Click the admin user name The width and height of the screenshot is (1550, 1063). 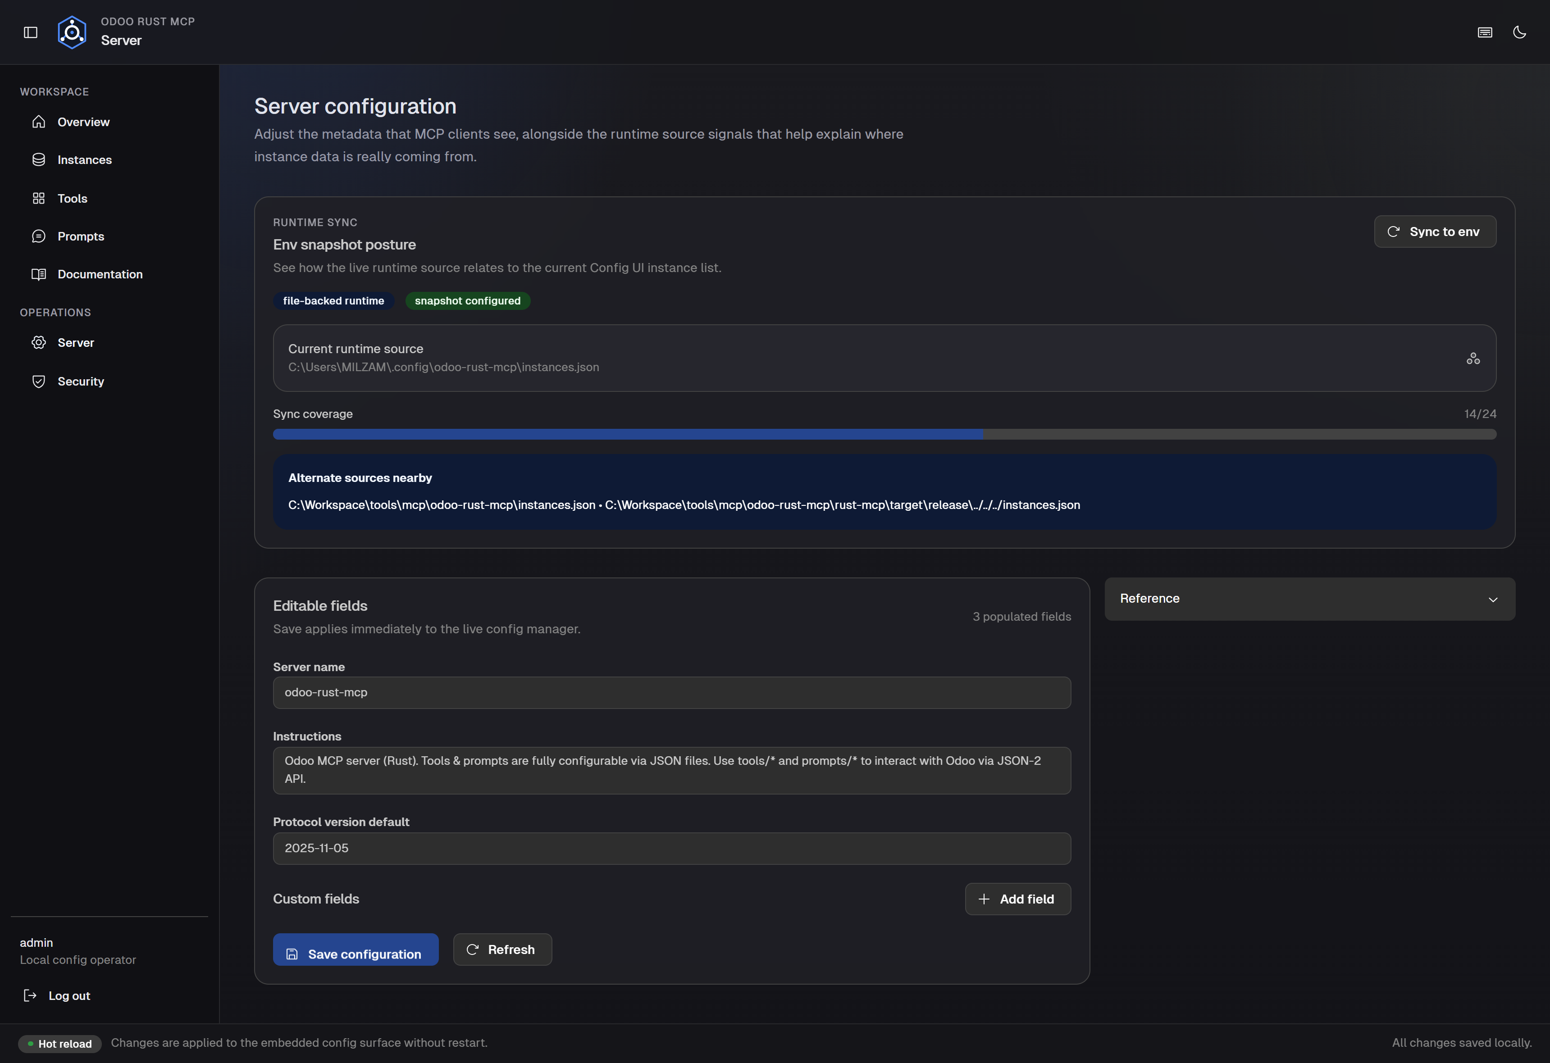[36, 943]
